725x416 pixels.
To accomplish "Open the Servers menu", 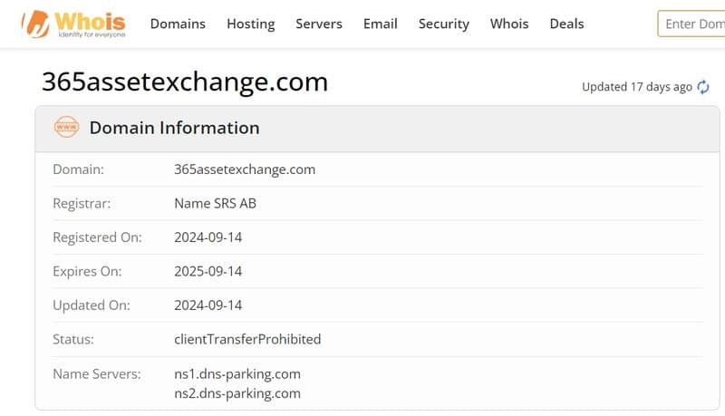I will (319, 24).
